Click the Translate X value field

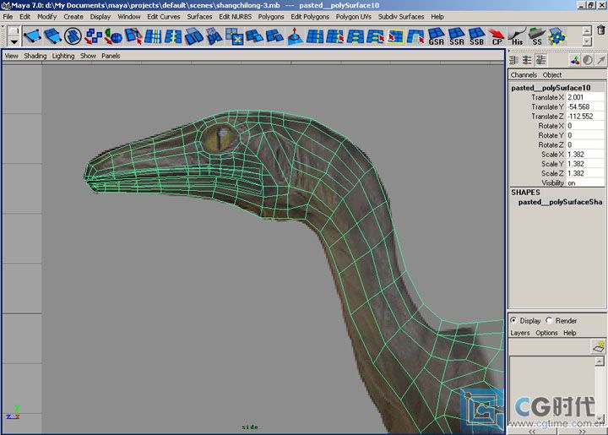coord(585,97)
